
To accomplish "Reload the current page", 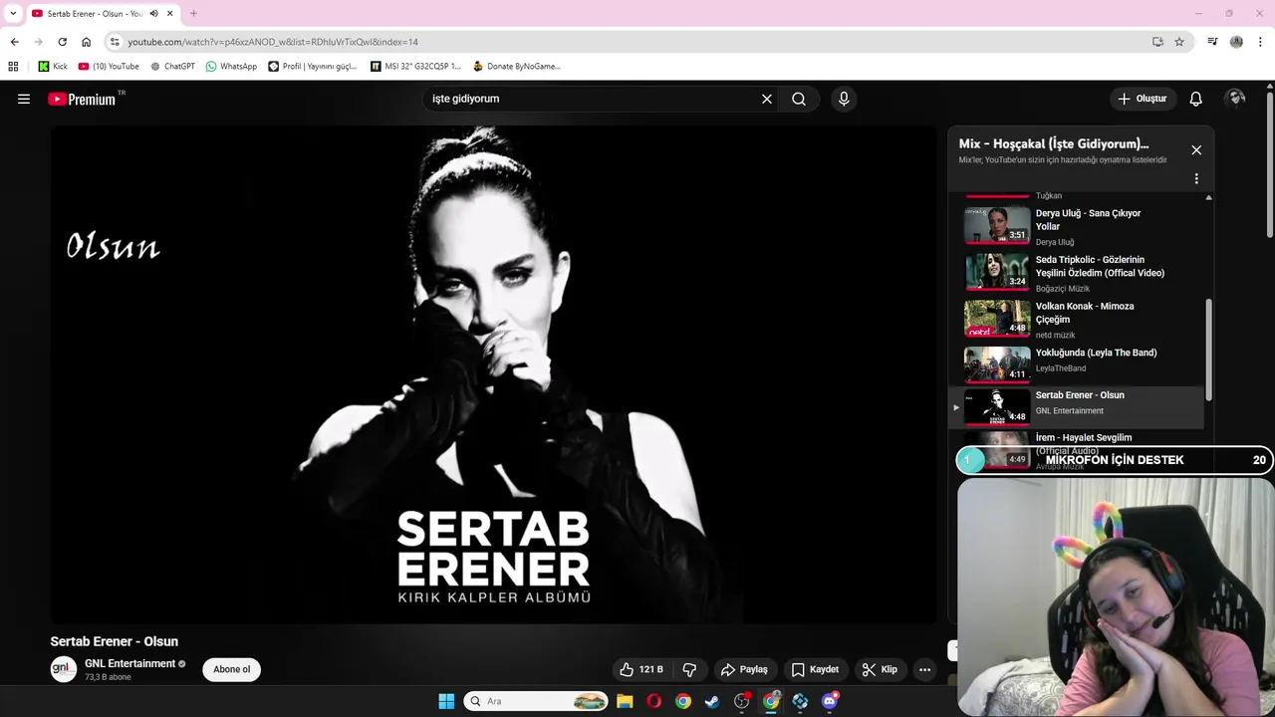I will pos(62,42).
